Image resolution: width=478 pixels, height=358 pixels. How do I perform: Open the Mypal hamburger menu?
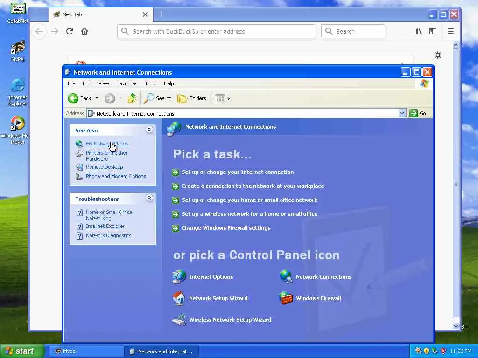[451, 31]
